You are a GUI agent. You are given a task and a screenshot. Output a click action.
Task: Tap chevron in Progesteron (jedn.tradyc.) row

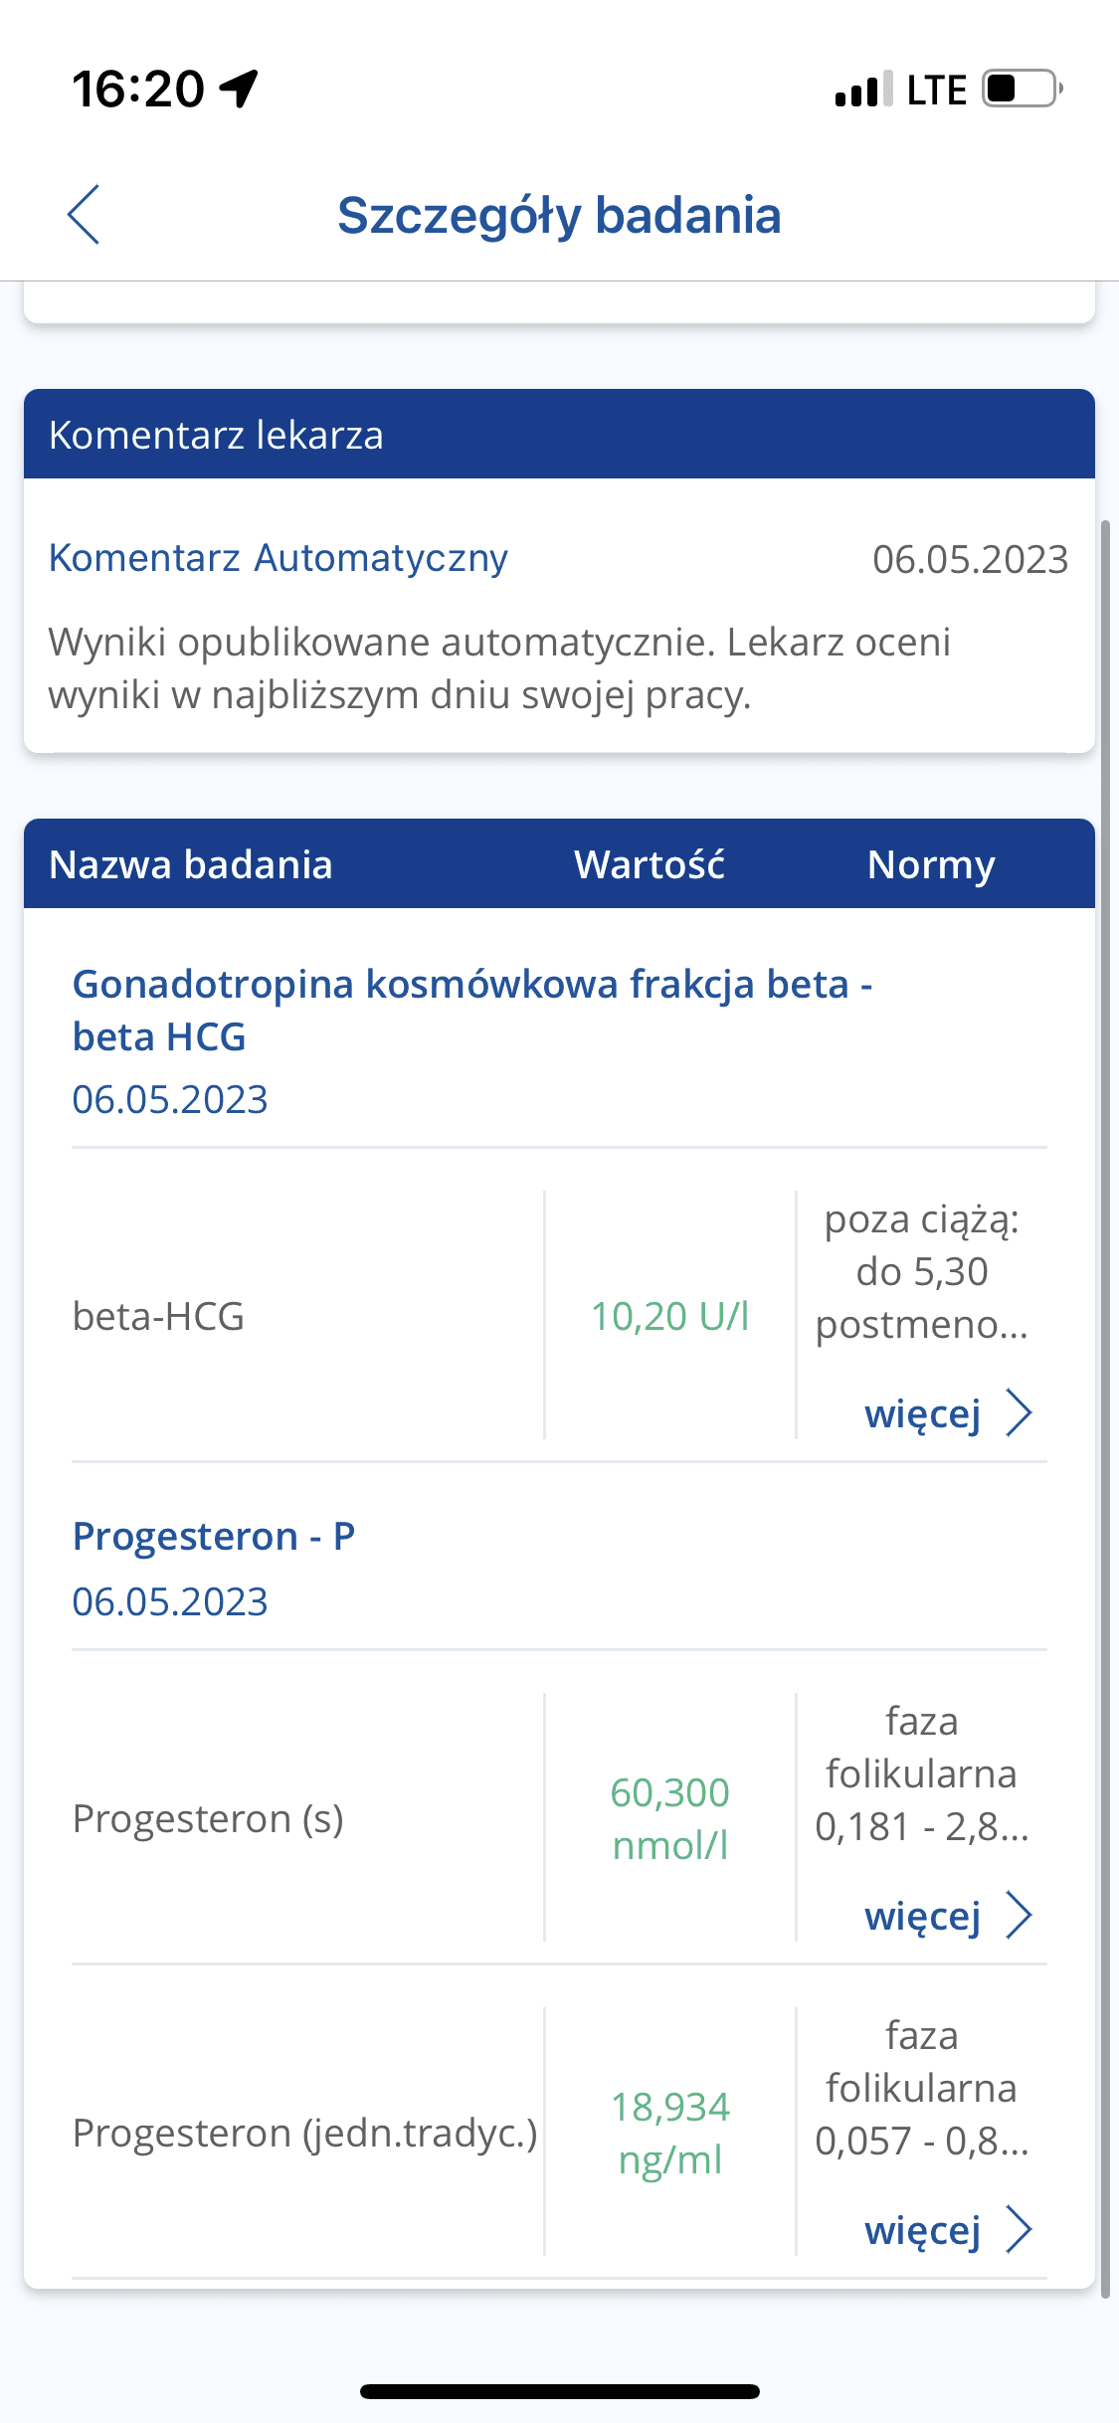point(1019,2229)
